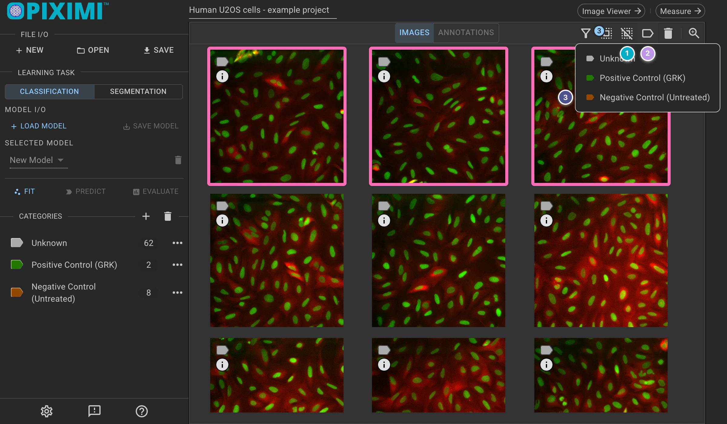
Task: Switch to the Images tab
Action: (x=414, y=32)
